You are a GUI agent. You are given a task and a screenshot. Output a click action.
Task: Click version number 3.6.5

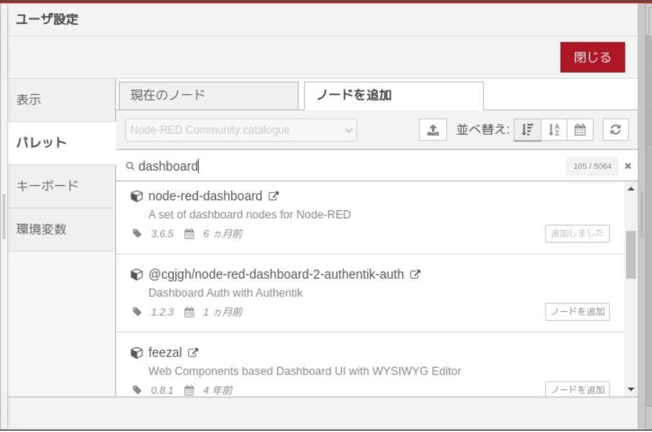(x=162, y=234)
